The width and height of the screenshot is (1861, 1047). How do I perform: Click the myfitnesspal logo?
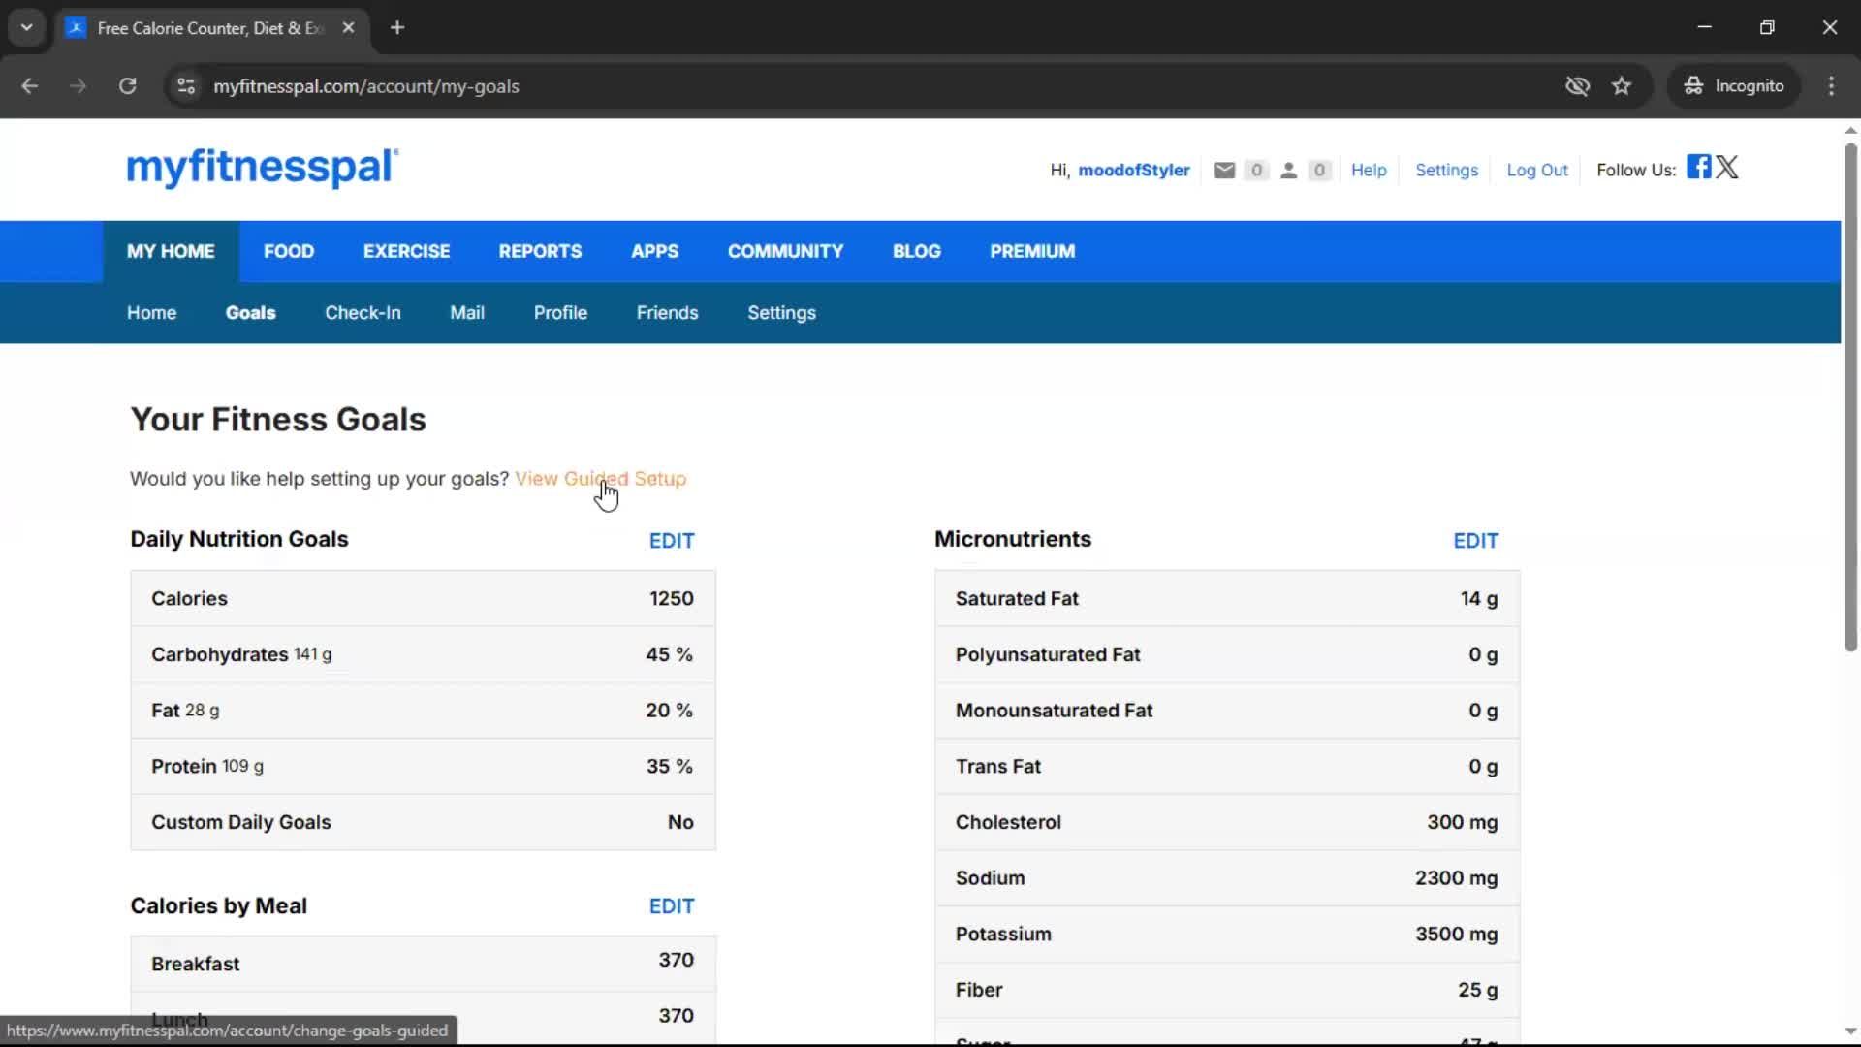tap(263, 167)
